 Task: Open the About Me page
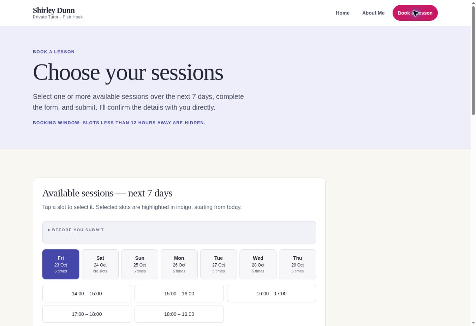(373, 13)
